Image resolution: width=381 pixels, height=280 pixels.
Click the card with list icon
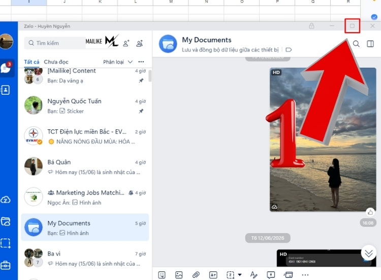[x=288, y=275]
